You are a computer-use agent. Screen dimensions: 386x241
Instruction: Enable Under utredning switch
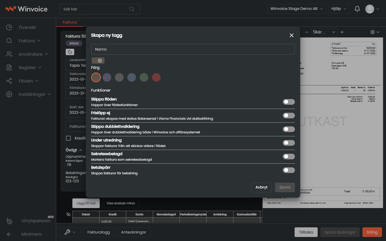click(289, 143)
